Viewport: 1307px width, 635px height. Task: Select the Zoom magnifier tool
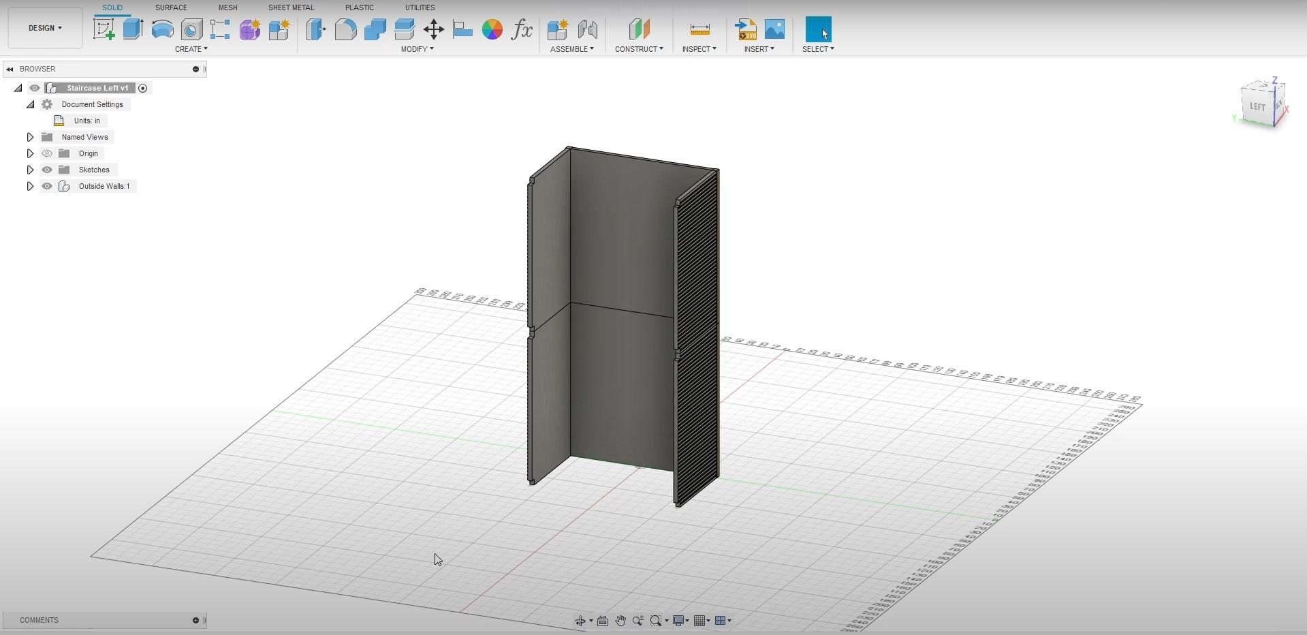click(638, 621)
